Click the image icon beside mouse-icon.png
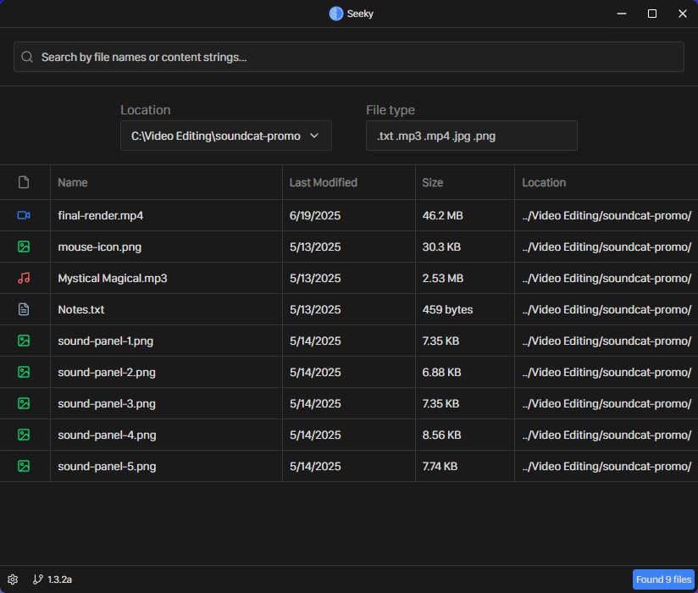Image resolution: width=698 pixels, height=593 pixels. [24, 247]
